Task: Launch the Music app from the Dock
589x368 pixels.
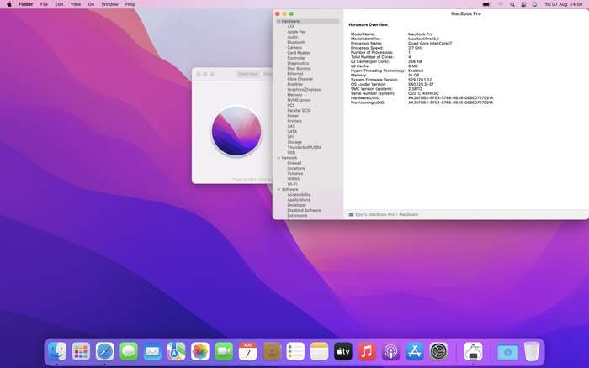Action: click(367, 351)
